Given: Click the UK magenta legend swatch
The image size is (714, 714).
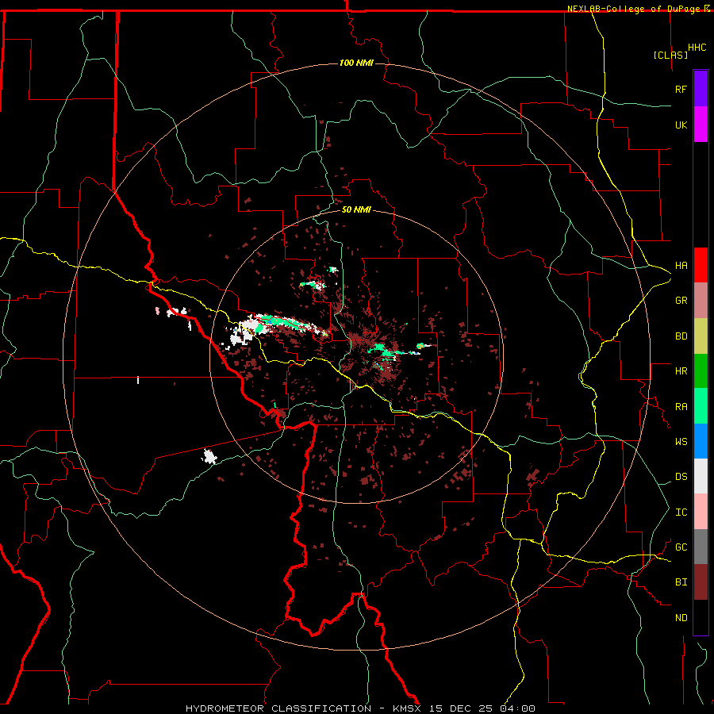Looking at the screenshot, I should point(701,125).
